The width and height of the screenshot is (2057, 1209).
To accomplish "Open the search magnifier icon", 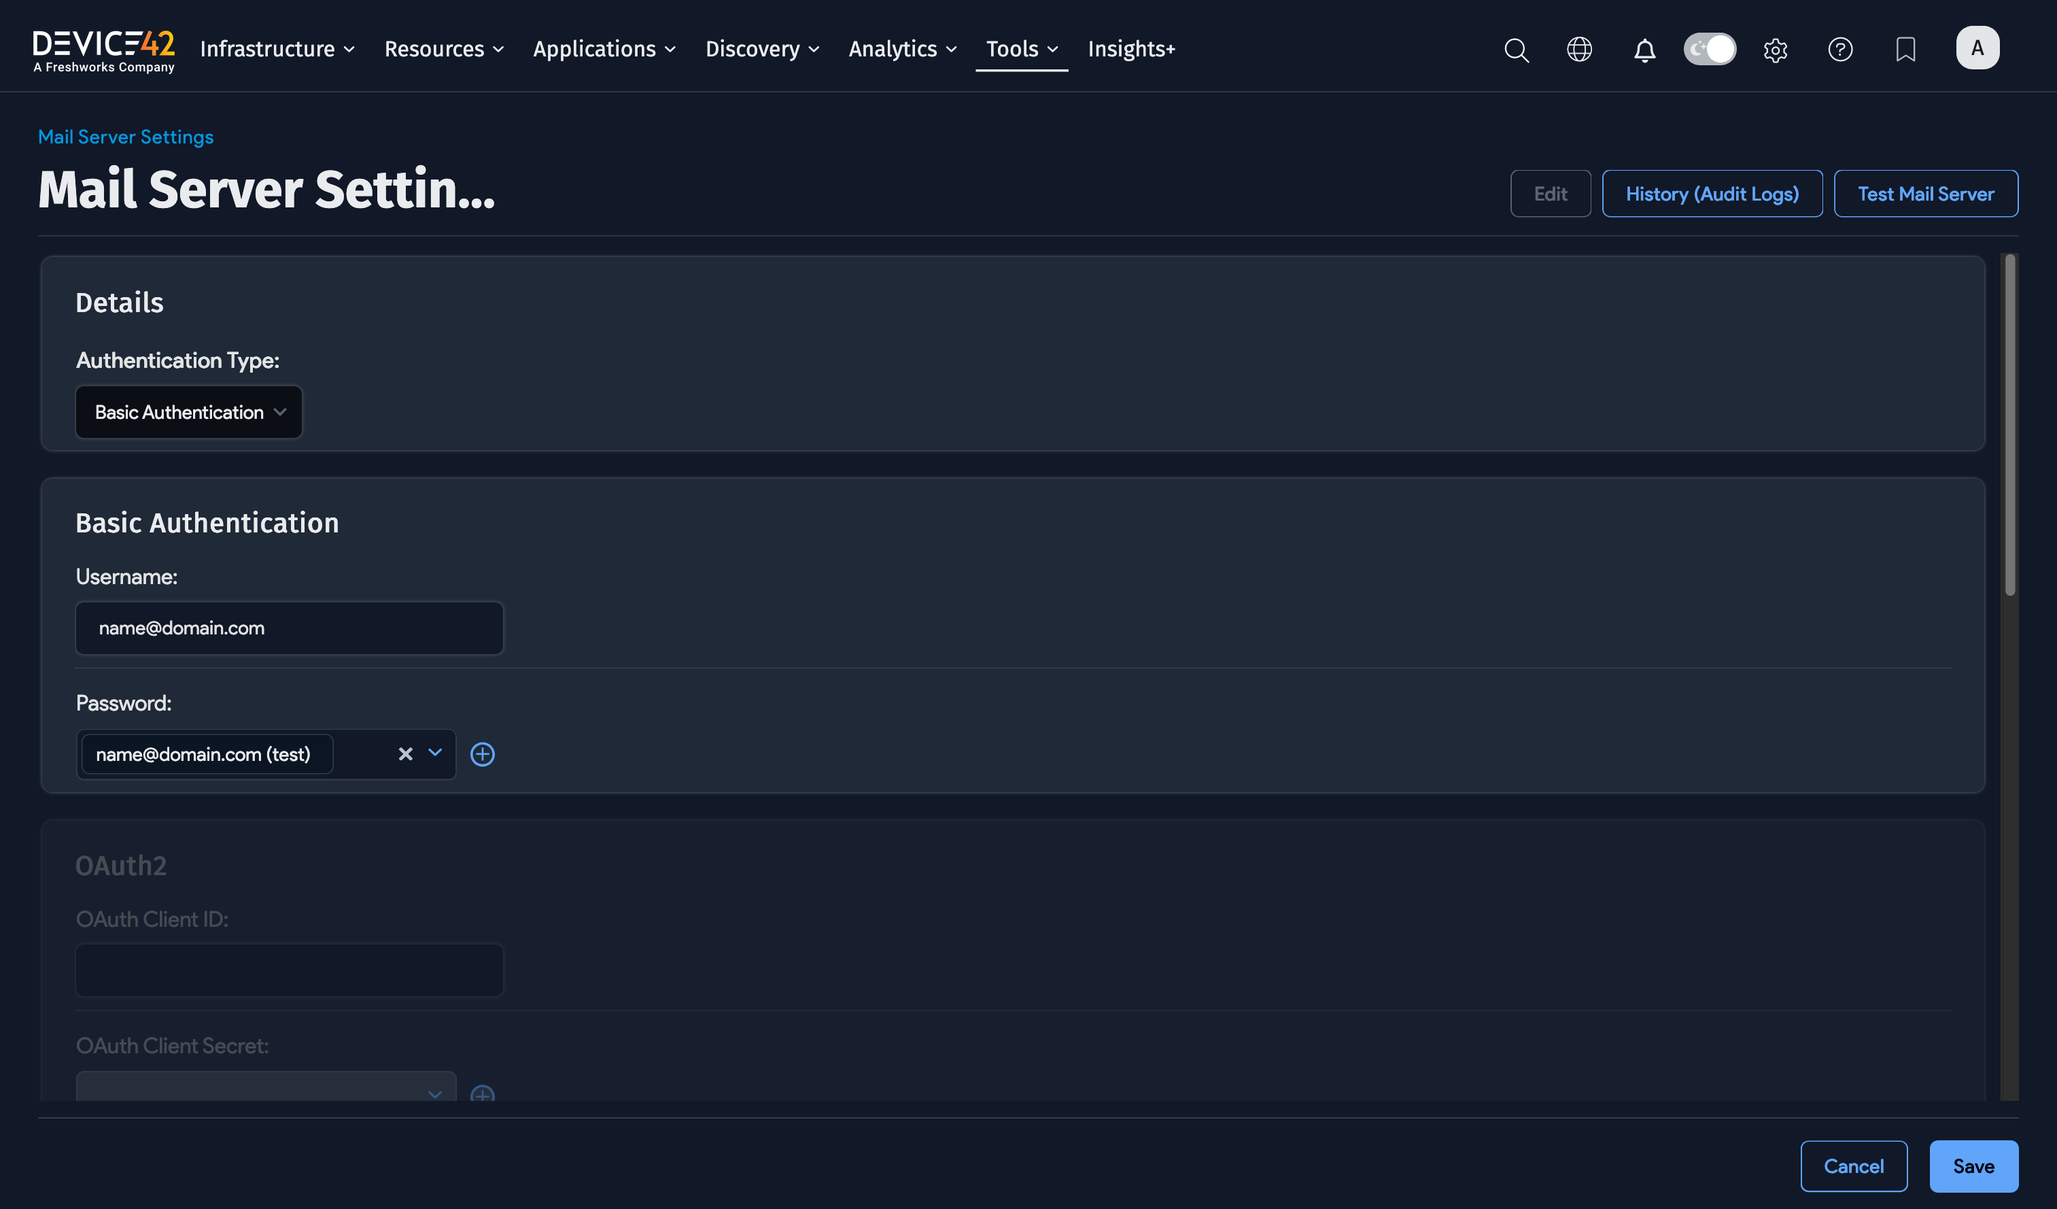I will [1516, 49].
